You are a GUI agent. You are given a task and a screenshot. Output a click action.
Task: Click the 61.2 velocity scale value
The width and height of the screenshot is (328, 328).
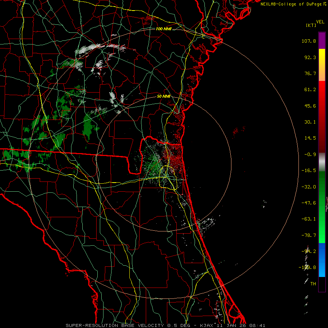(310, 90)
